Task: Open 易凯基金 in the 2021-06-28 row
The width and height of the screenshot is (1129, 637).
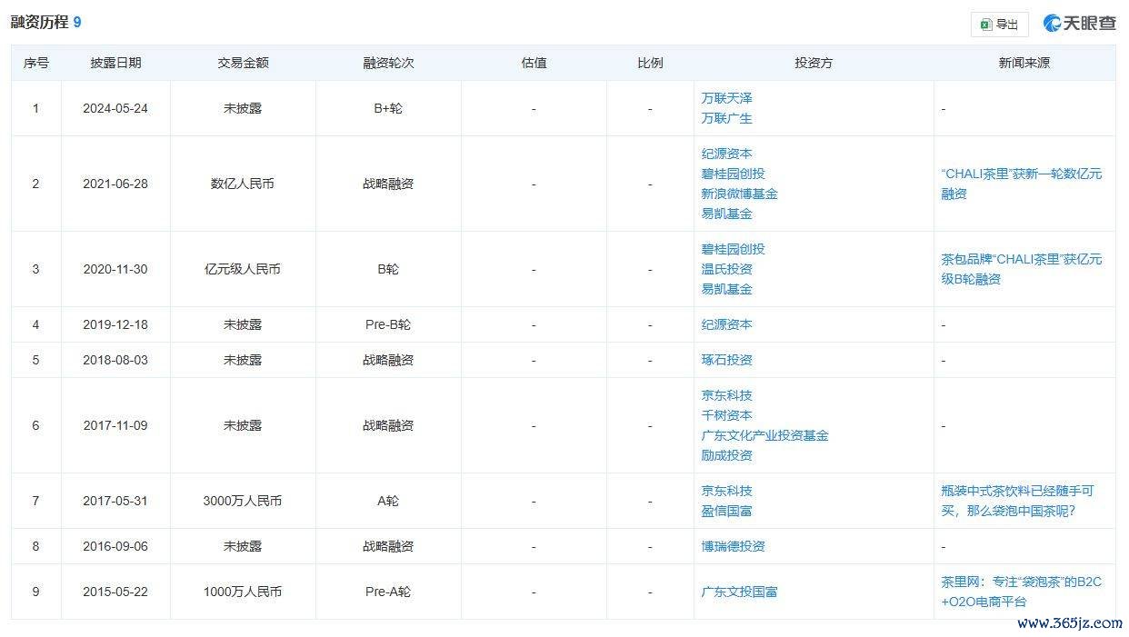Action: pos(726,214)
